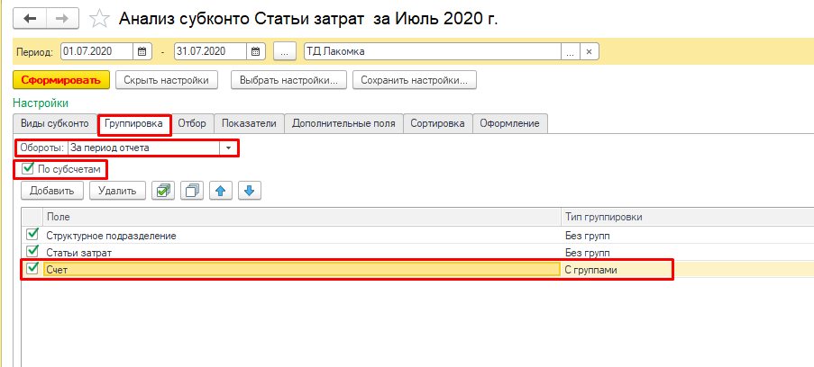Toggle Счет row checkbox
Image resolution: width=814 pixels, height=367 pixels.
tap(32, 268)
